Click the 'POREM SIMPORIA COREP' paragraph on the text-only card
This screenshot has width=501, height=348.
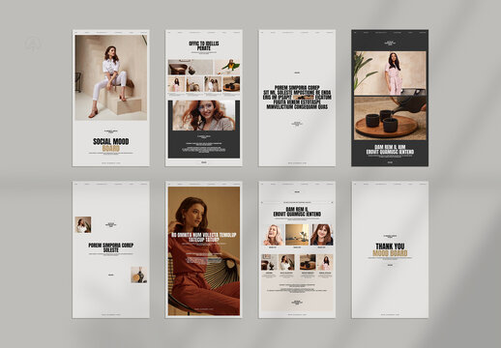[x=297, y=97]
